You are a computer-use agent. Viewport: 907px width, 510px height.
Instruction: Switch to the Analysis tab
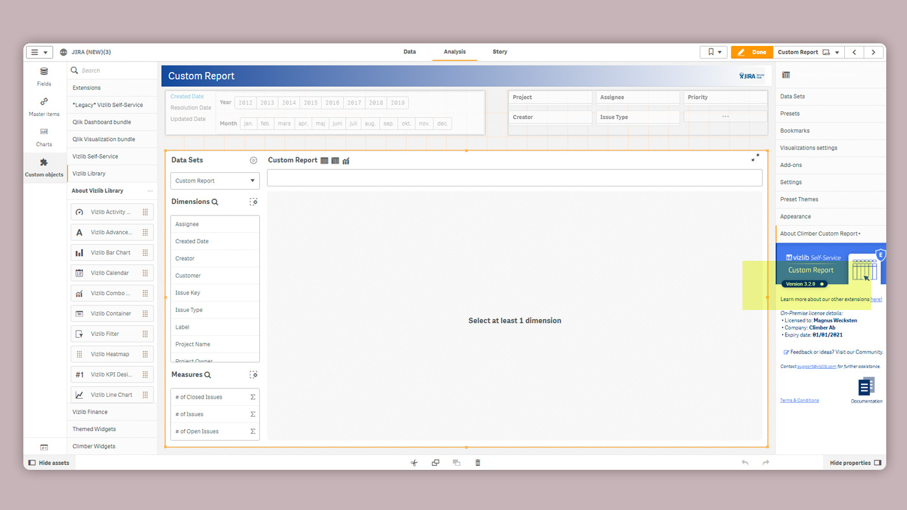click(454, 52)
